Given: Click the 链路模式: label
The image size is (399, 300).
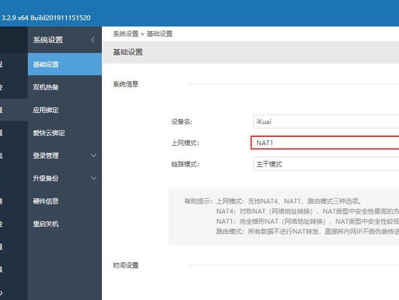Looking at the screenshot, I should [x=185, y=164].
